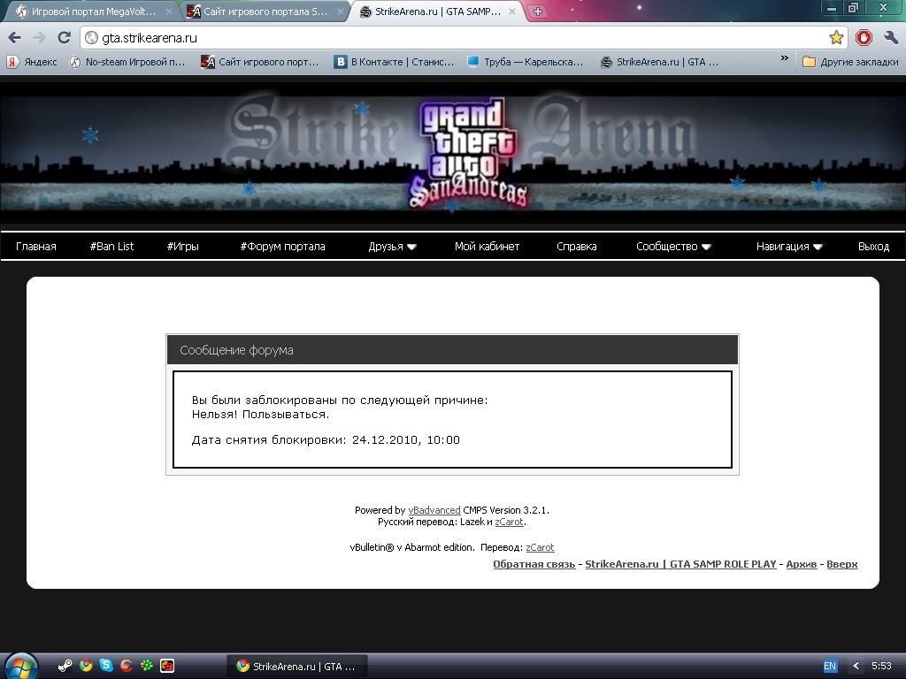Show hidden tray icons with the arrow
The image size is (906, 679).
tap(856, 666)
